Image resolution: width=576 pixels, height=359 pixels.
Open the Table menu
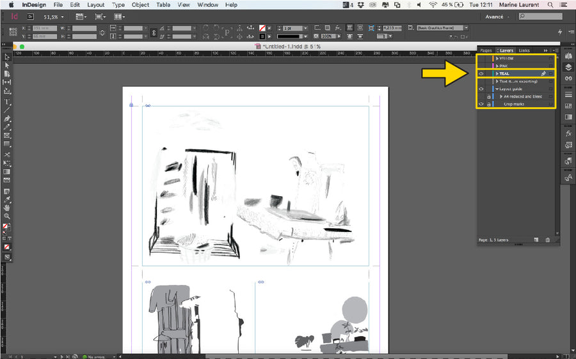click(x=163, y=4)
